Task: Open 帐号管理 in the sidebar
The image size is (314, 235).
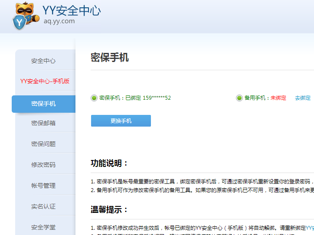Action: click(43, 186)
